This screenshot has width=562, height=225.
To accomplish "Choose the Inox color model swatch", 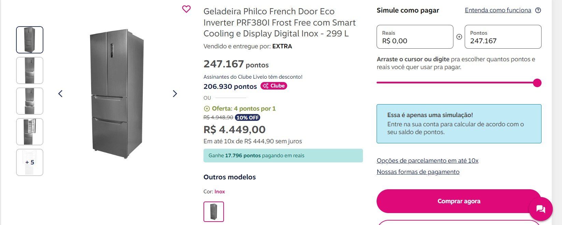I will 214,212.
